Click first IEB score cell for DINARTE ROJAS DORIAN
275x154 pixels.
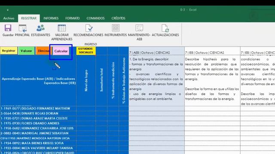[x=212, y=113]
